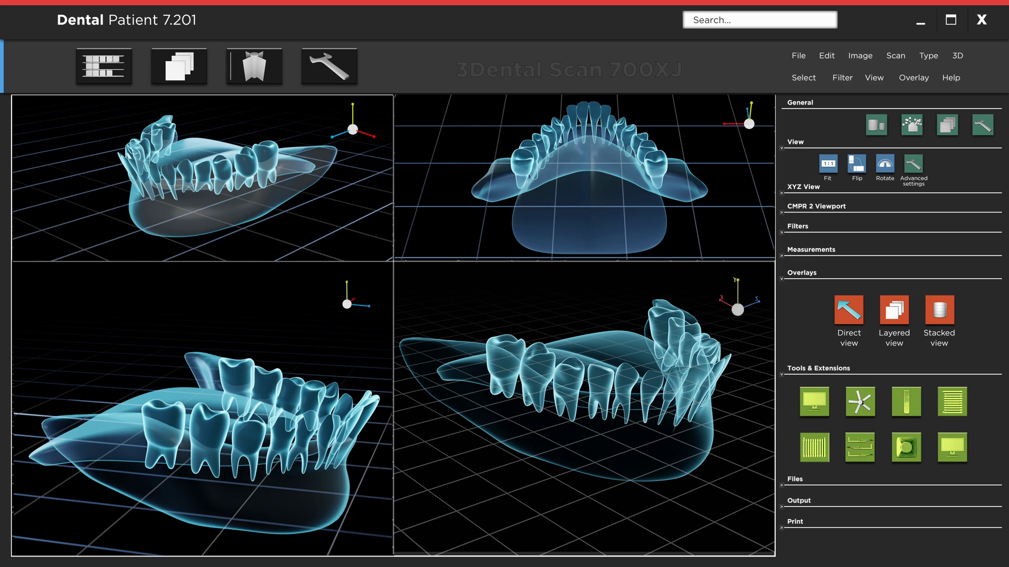The image size is (1009, 567).
Task: Open Advanced settings hammer icon
Action: pos(913,164)
